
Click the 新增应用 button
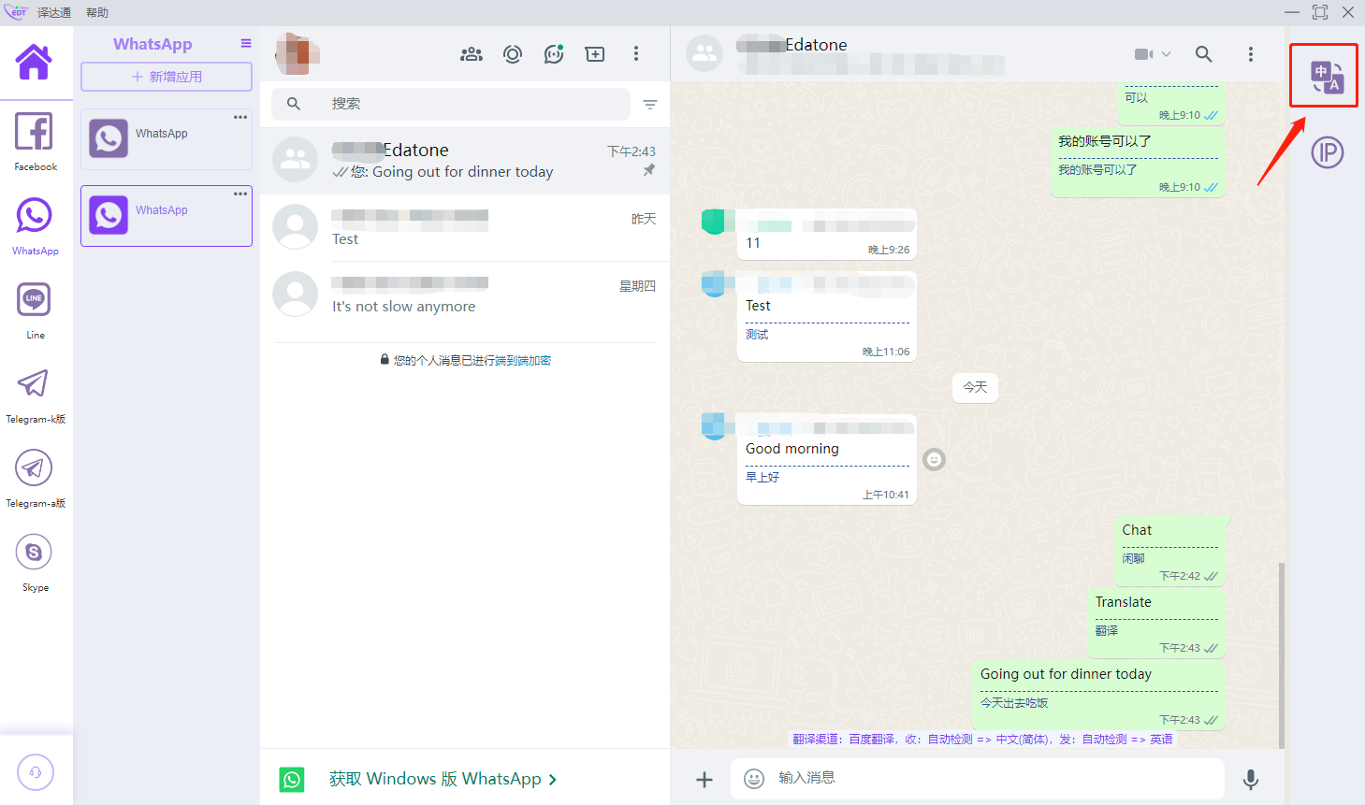pos(167,77)
